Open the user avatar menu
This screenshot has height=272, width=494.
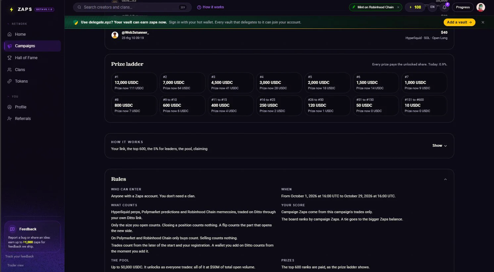481,7
